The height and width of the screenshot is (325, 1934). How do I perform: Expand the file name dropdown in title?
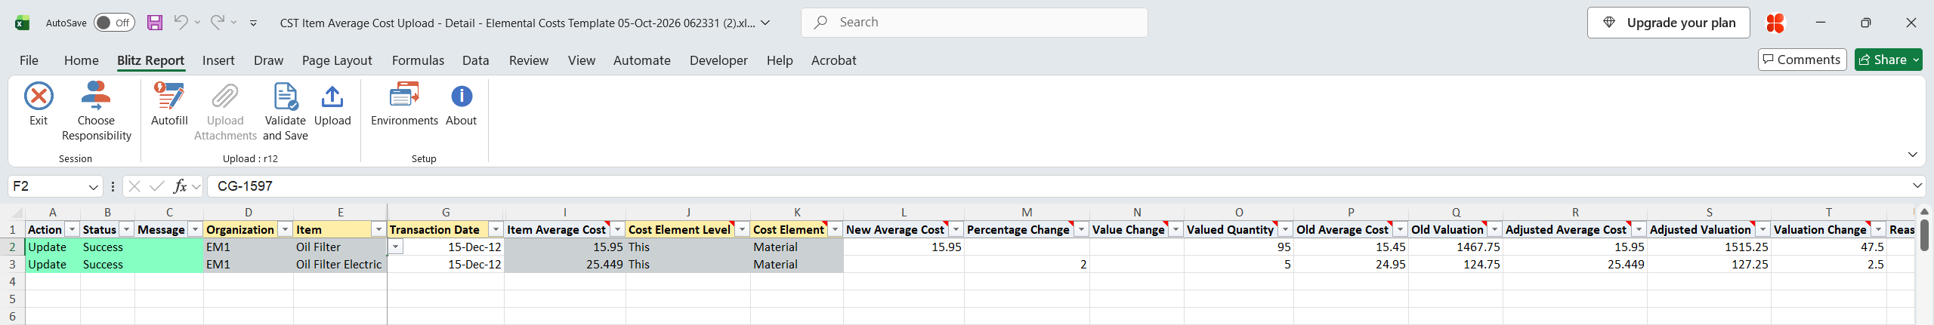[x=765, y=23]
